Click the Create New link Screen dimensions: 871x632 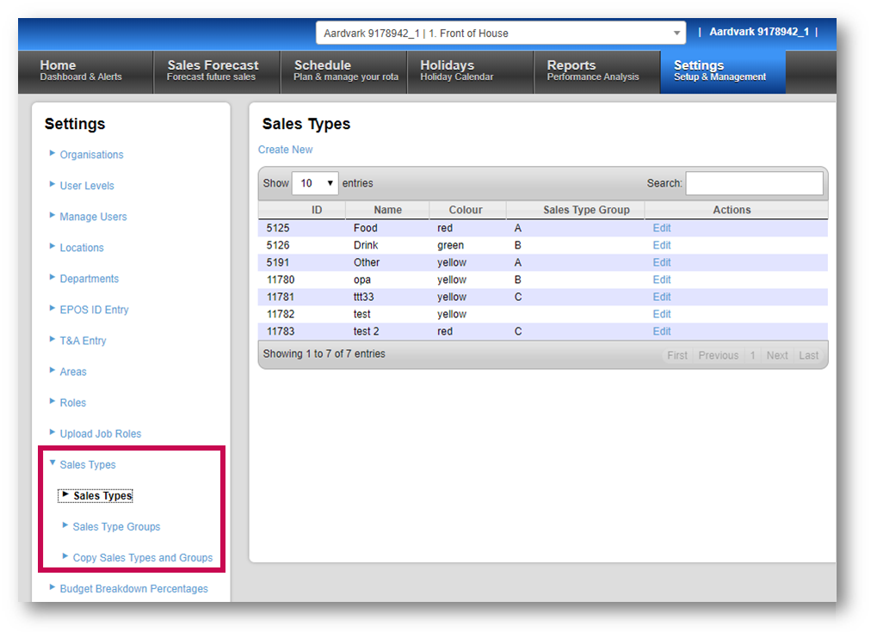pos(285,150)
